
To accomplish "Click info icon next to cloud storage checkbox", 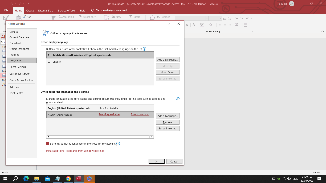I will pos(118,144).
